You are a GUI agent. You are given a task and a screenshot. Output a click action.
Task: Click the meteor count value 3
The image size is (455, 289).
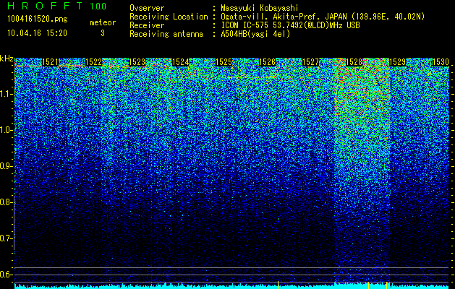tap(103, 33)
